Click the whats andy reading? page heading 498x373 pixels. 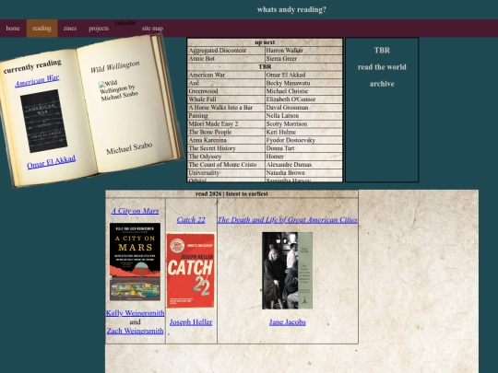click(291, 9)
